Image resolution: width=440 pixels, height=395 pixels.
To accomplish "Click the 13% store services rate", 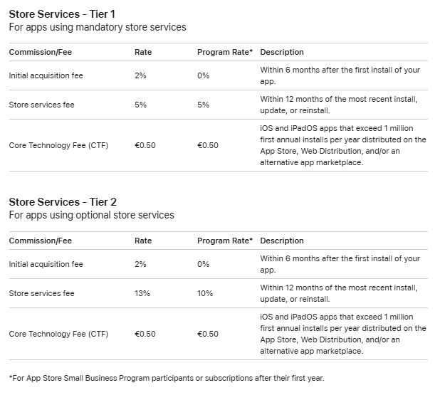I will point(142,293).
